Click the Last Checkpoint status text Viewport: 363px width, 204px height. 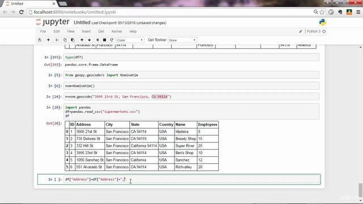(129, 23)
